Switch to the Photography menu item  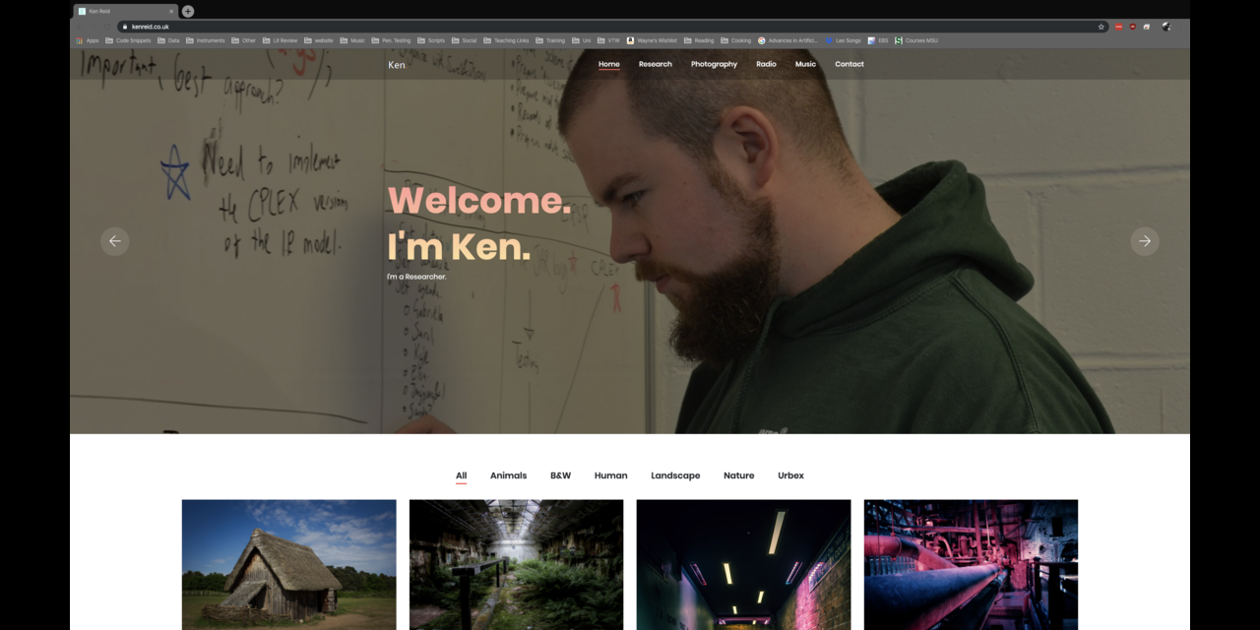[x=714, y=64]
